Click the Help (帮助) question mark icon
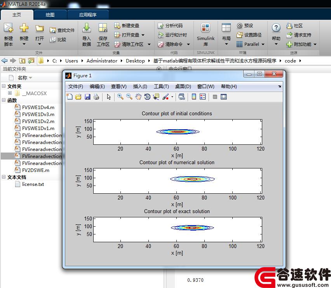 [x=276, y=28]
